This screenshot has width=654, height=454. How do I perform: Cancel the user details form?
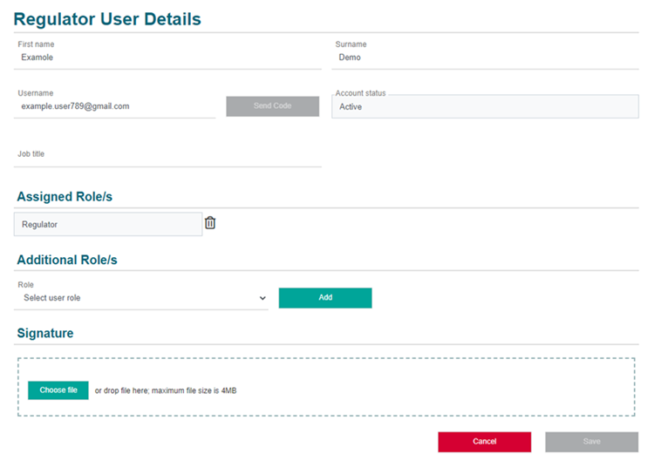coord(484,442)
